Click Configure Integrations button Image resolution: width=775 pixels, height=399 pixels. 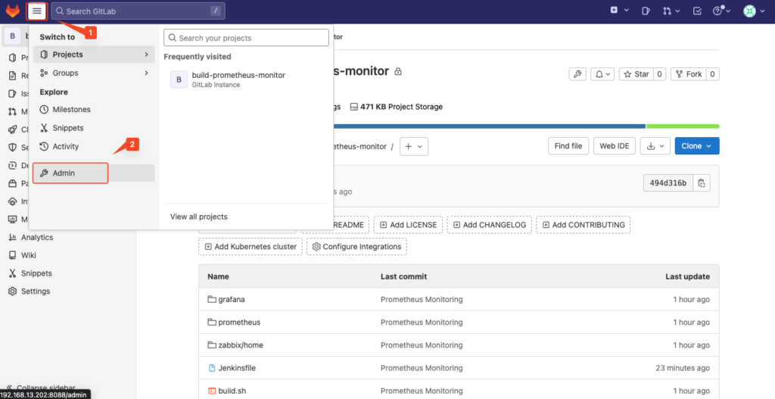coord(357,246)
